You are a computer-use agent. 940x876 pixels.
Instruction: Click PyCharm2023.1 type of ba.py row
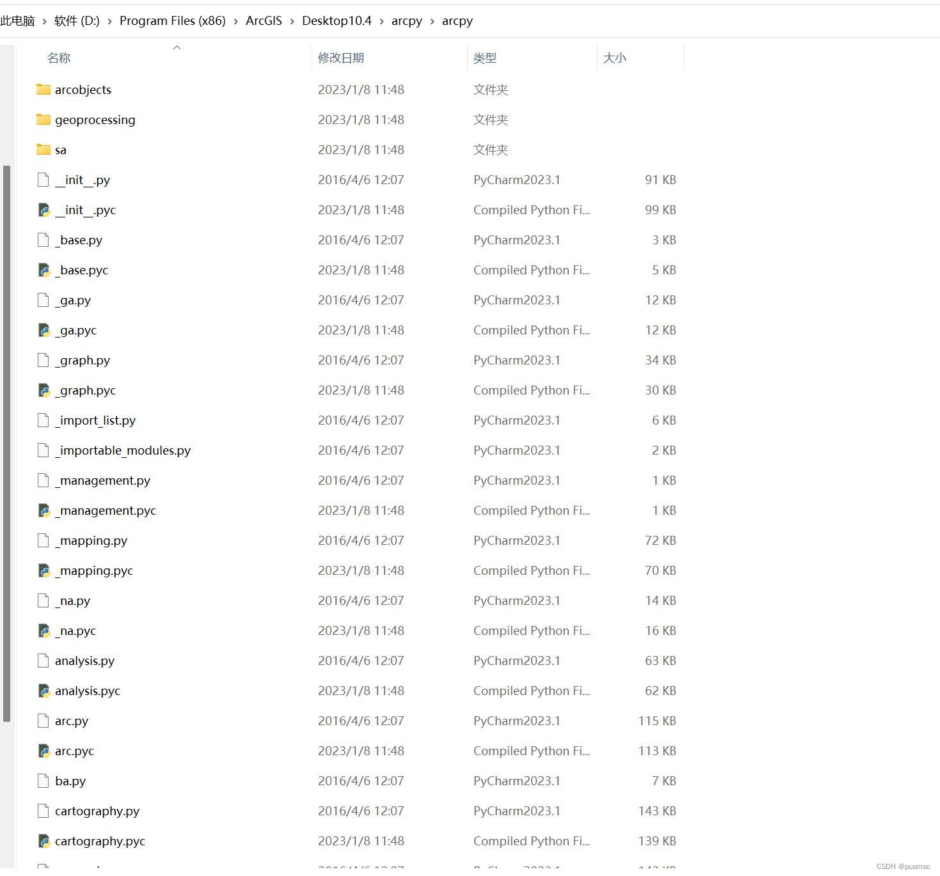(517, 781)
